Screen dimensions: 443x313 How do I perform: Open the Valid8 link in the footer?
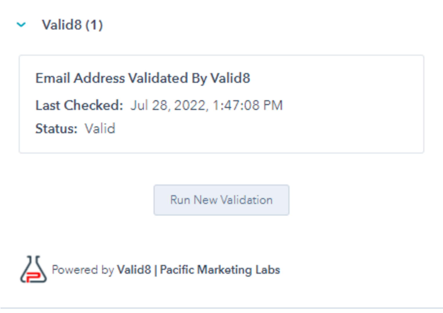(x=134, y=270)
